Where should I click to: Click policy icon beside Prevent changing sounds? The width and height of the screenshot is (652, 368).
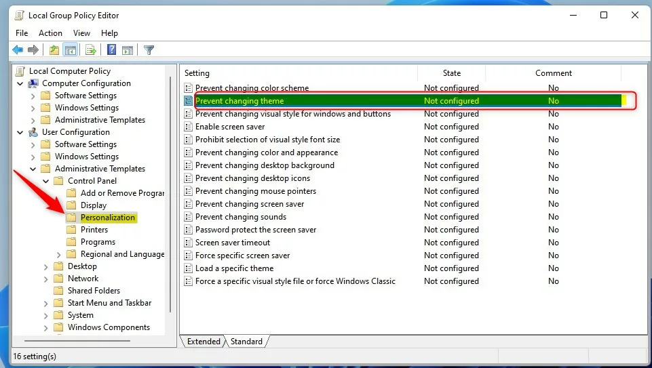pyautogui.click(x=189, y=217)
